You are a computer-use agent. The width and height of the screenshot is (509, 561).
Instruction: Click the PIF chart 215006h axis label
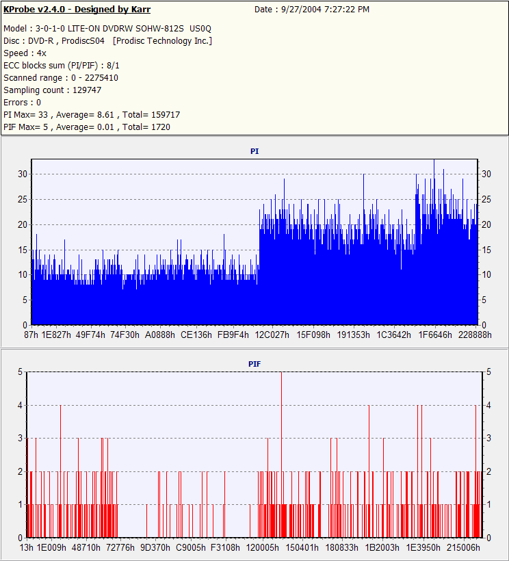pos(464,547)
